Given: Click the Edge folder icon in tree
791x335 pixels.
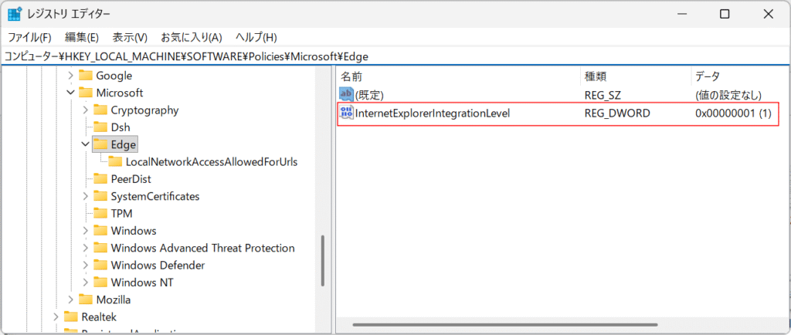Looking at the screenshot, I should [100, 144].
